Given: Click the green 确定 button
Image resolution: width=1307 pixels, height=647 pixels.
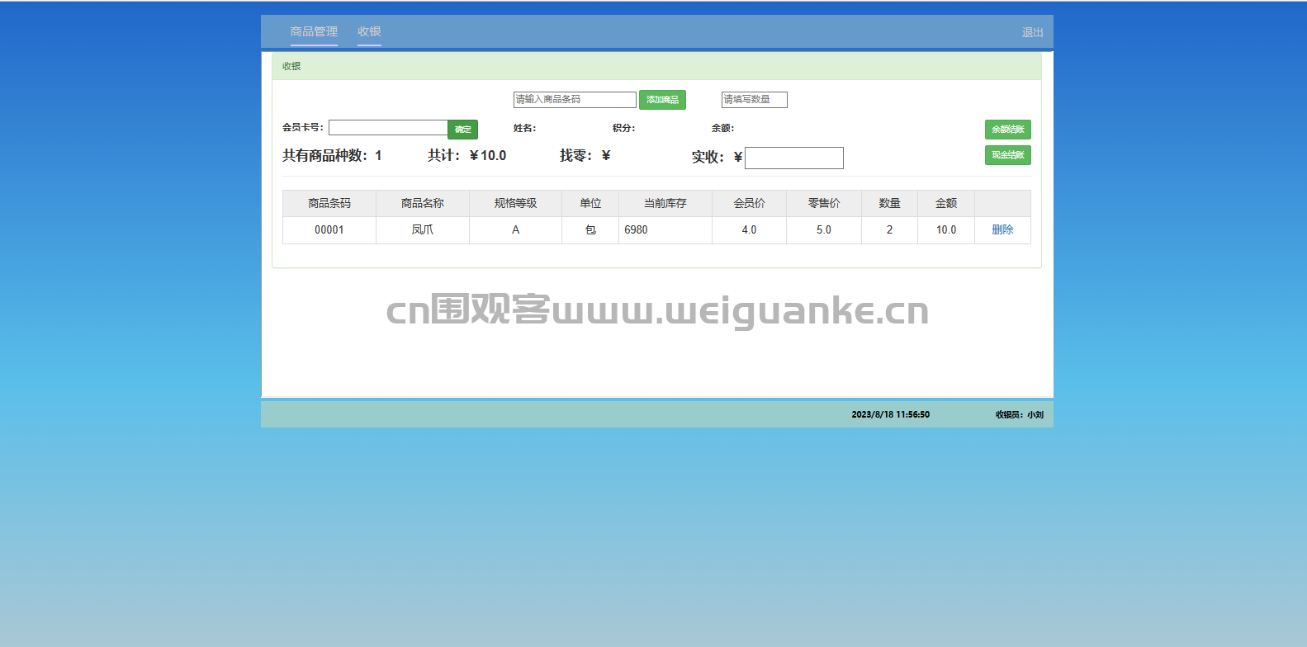Looking at the screenshot, I should point(462,130).
